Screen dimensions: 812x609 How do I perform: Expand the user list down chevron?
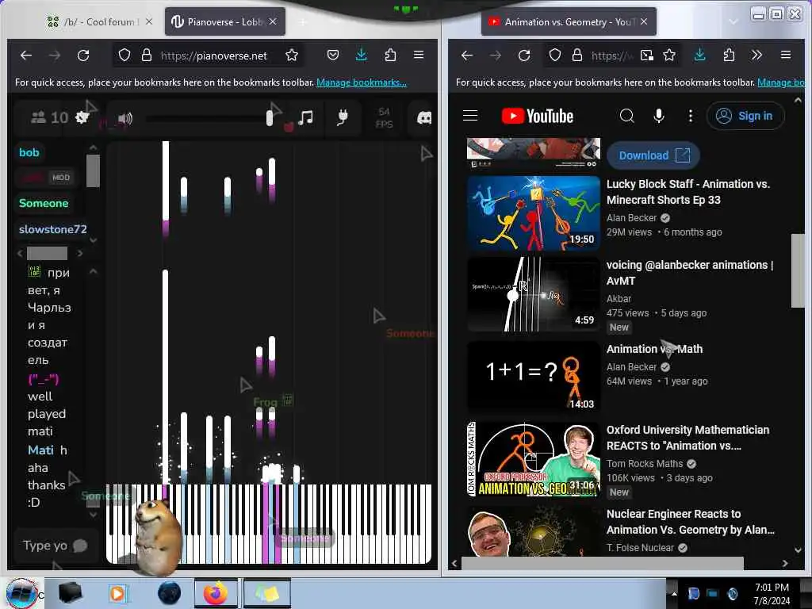click(x=94, y=240)
